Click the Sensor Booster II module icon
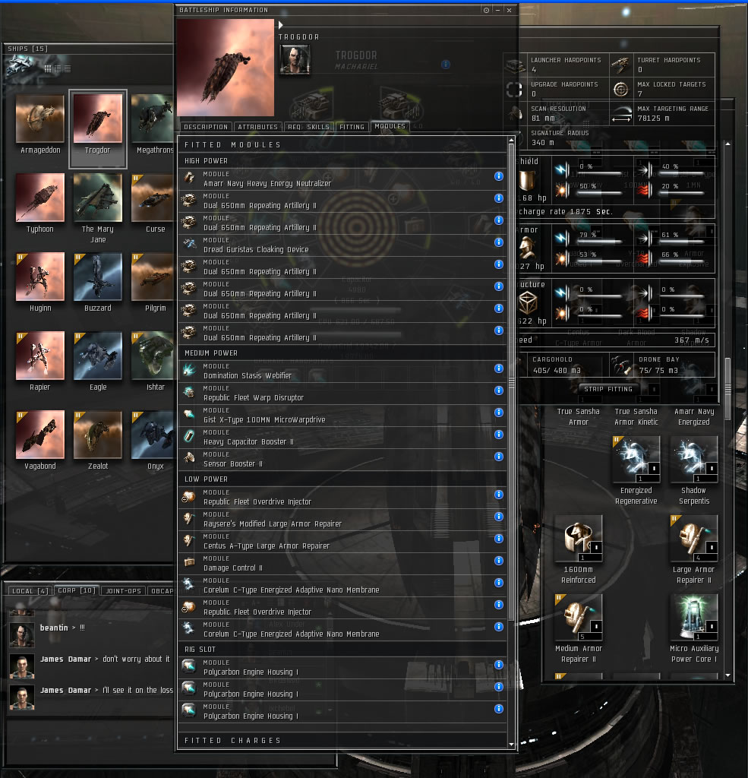 tap(189, 457)
